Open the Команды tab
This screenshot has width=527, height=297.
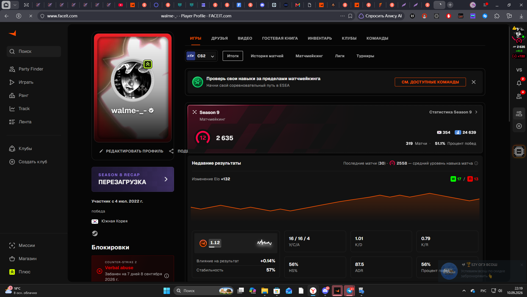377,38
